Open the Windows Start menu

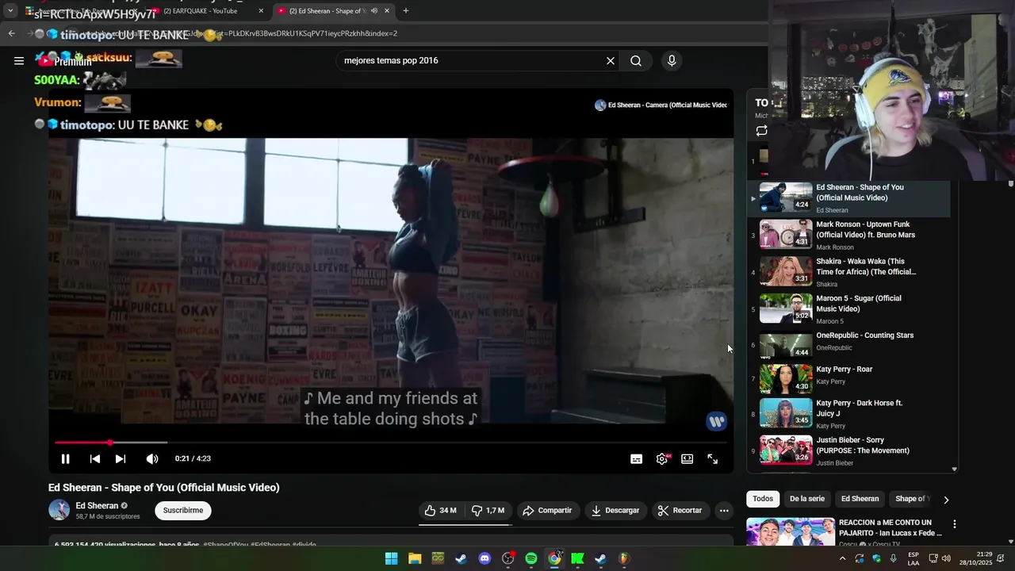coord(391,558)
